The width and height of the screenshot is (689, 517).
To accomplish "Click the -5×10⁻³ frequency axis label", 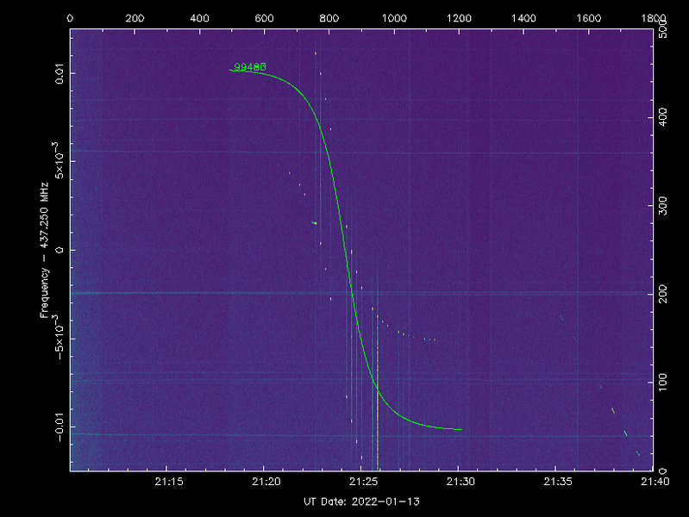I will click(59, 337).
